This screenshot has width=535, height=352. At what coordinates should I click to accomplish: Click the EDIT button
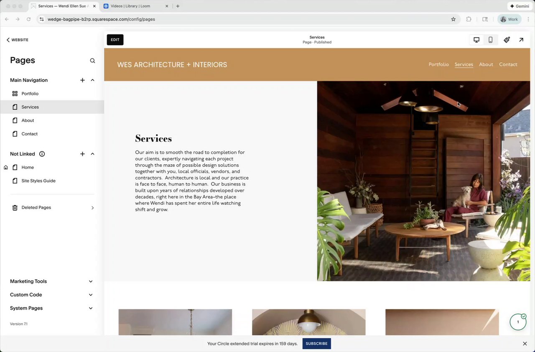[x=115, y=40]
